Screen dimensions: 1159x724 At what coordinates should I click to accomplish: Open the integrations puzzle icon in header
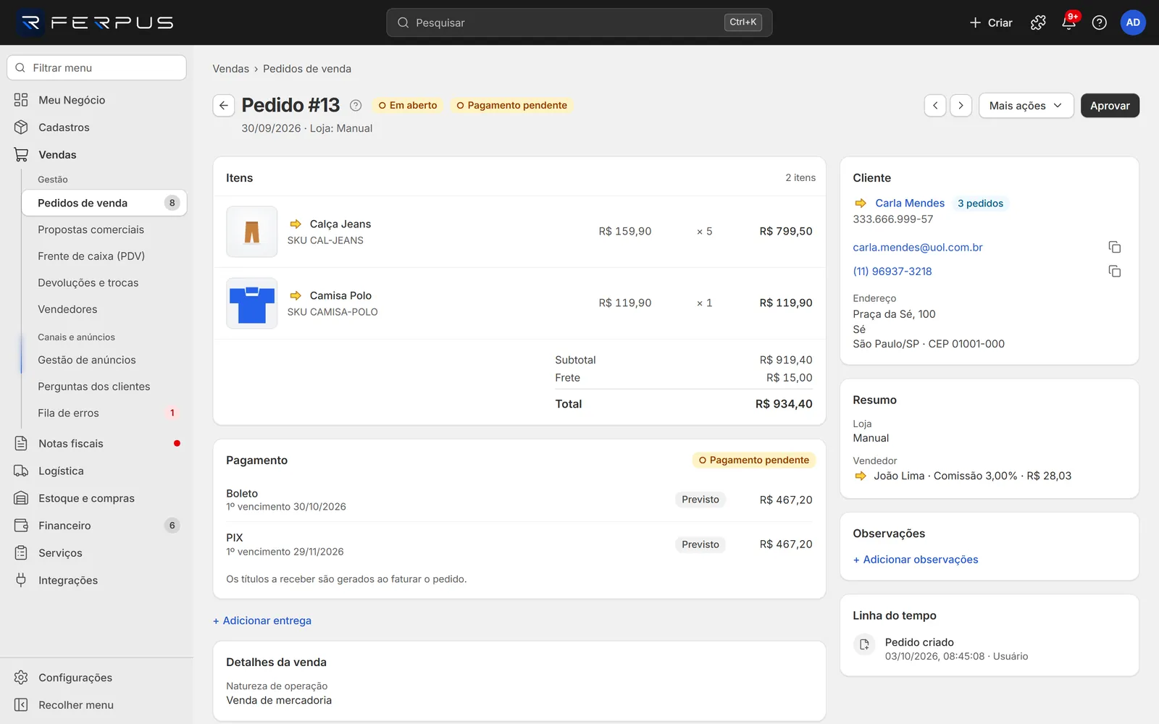coord(1038,22)
